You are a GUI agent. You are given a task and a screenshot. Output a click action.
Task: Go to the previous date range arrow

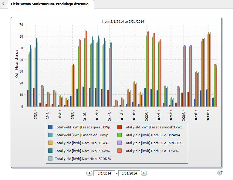(x=89, y=173)
